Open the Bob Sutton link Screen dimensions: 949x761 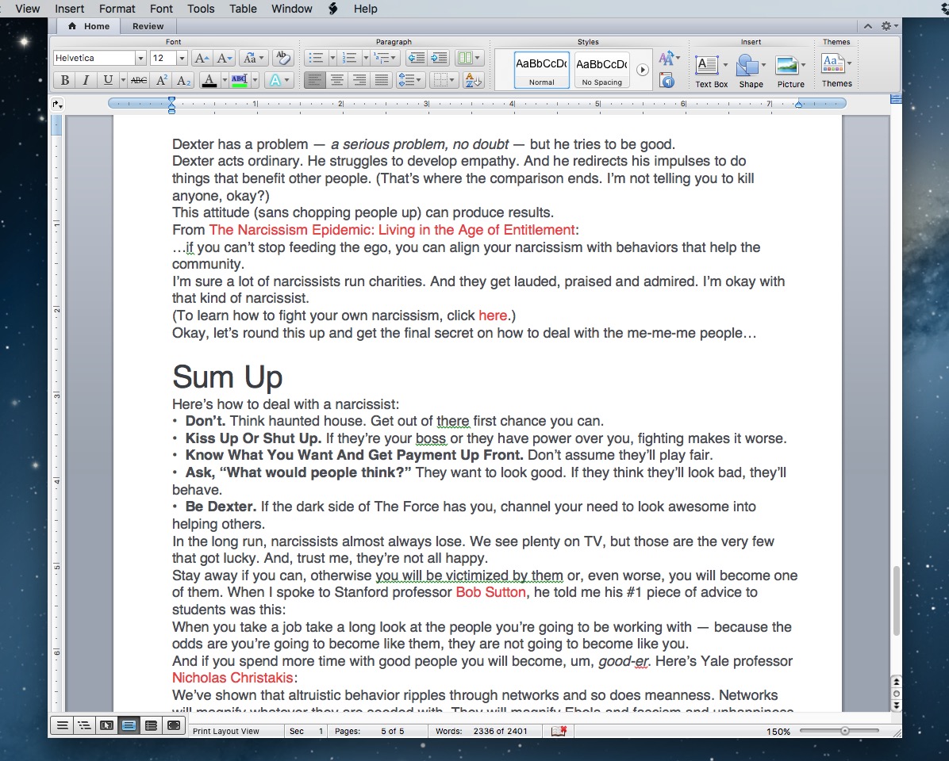490,591
